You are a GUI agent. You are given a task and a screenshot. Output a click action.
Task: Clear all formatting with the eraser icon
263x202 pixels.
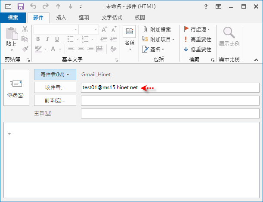(113, 49)
